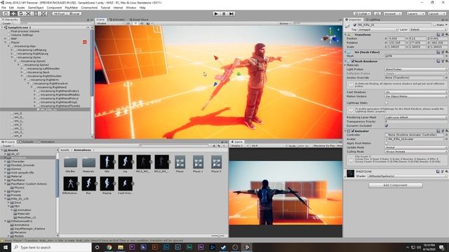449x252 pixels.
Task: Open the Motion Vectors dropdown
Action: pyautogui.click(x=416, y=97)
